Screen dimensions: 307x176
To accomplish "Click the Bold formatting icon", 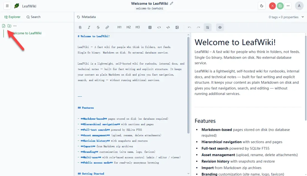I will pyautogui.click(x=80, y=27).
